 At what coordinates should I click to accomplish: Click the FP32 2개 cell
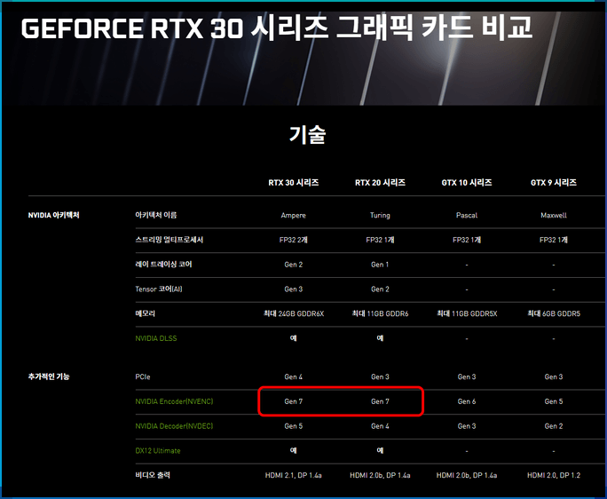[x=294, y=240]
